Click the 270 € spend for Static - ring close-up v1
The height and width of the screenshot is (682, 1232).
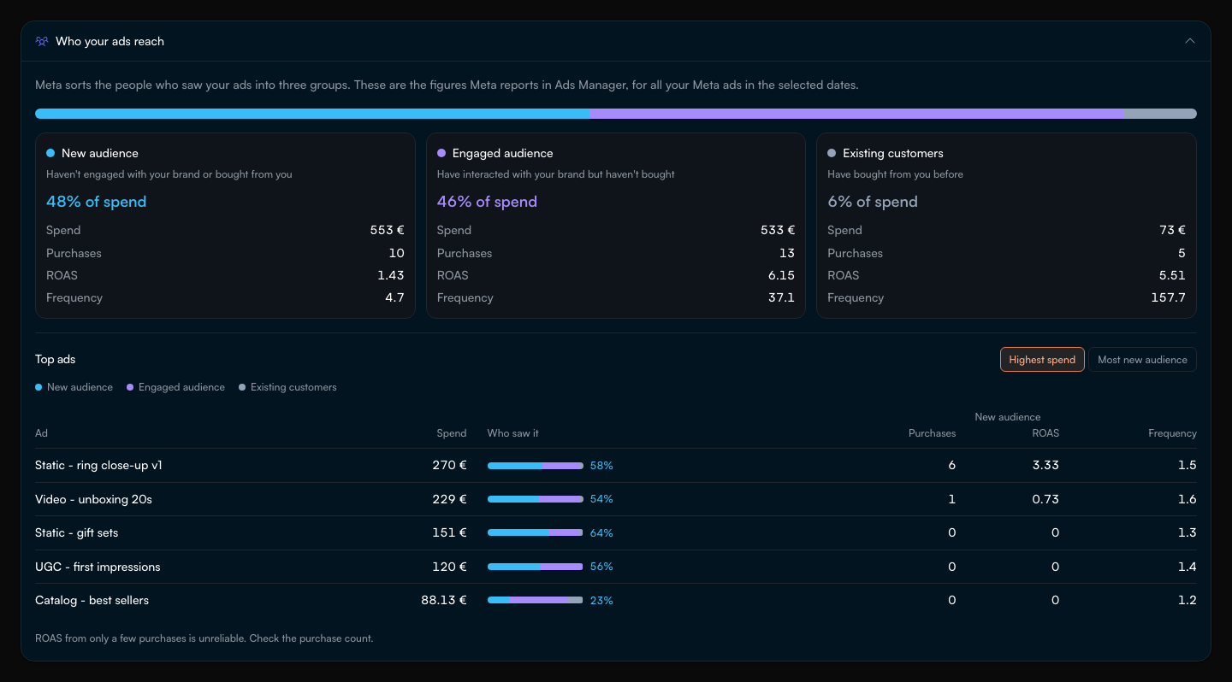click(449, 466)
